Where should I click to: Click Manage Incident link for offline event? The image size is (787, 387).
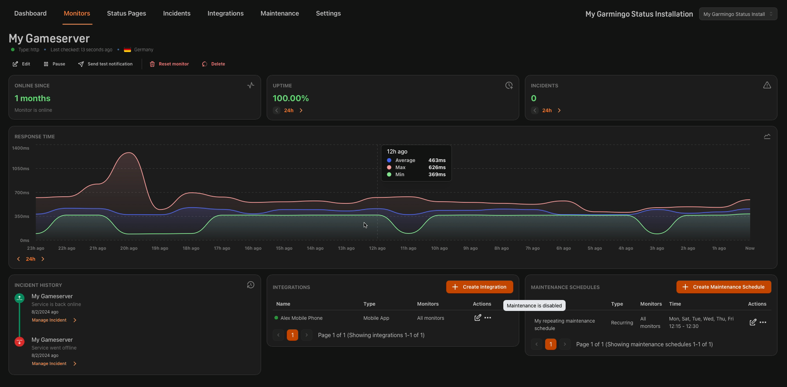point(49,363)
